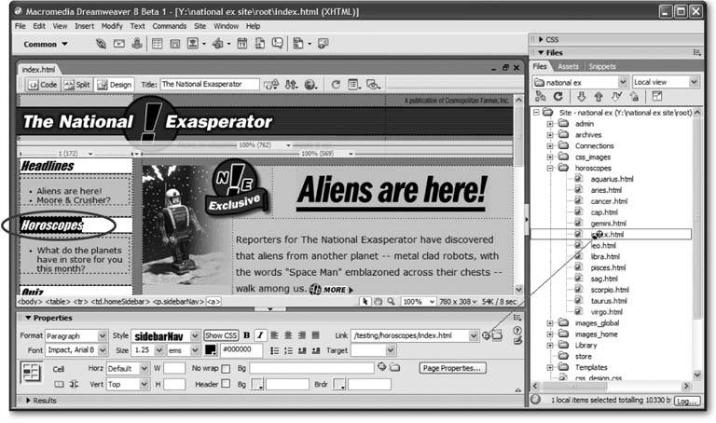
Task: Switch to Split view button
Action: click(76, 85)
